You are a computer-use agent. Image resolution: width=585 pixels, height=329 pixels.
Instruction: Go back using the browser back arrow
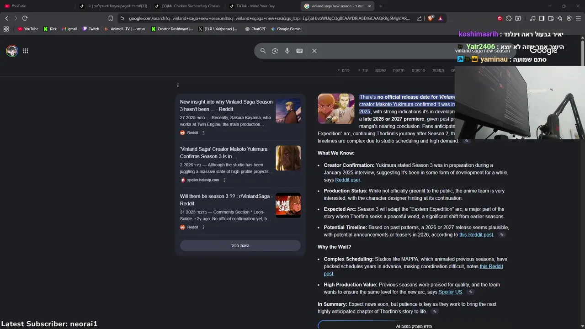tap(6, 18)
